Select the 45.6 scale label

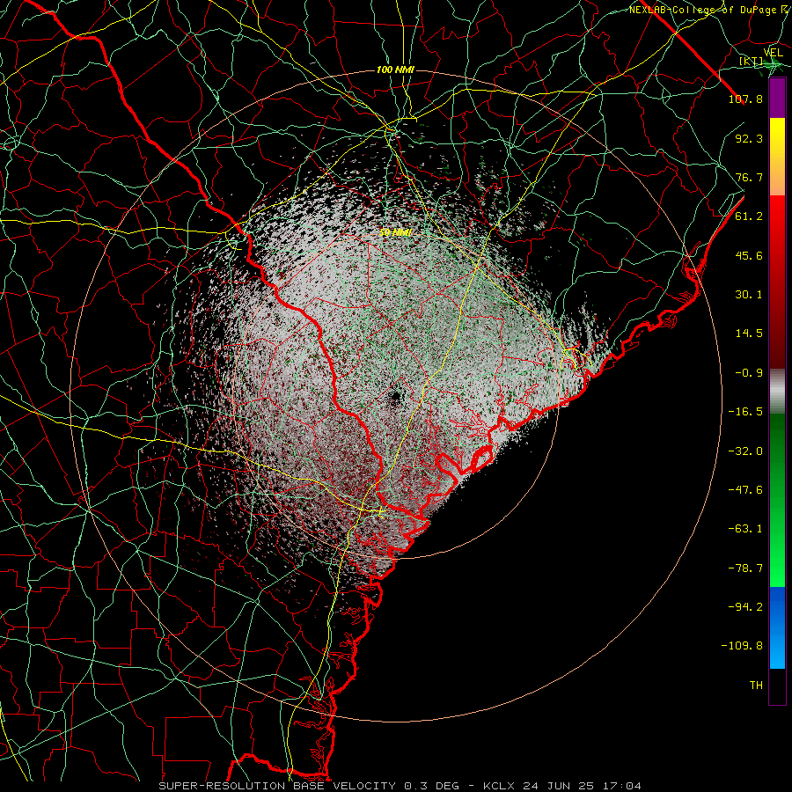749,255
